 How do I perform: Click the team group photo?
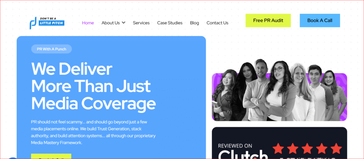pyautogui.click(x=279, y=90)
